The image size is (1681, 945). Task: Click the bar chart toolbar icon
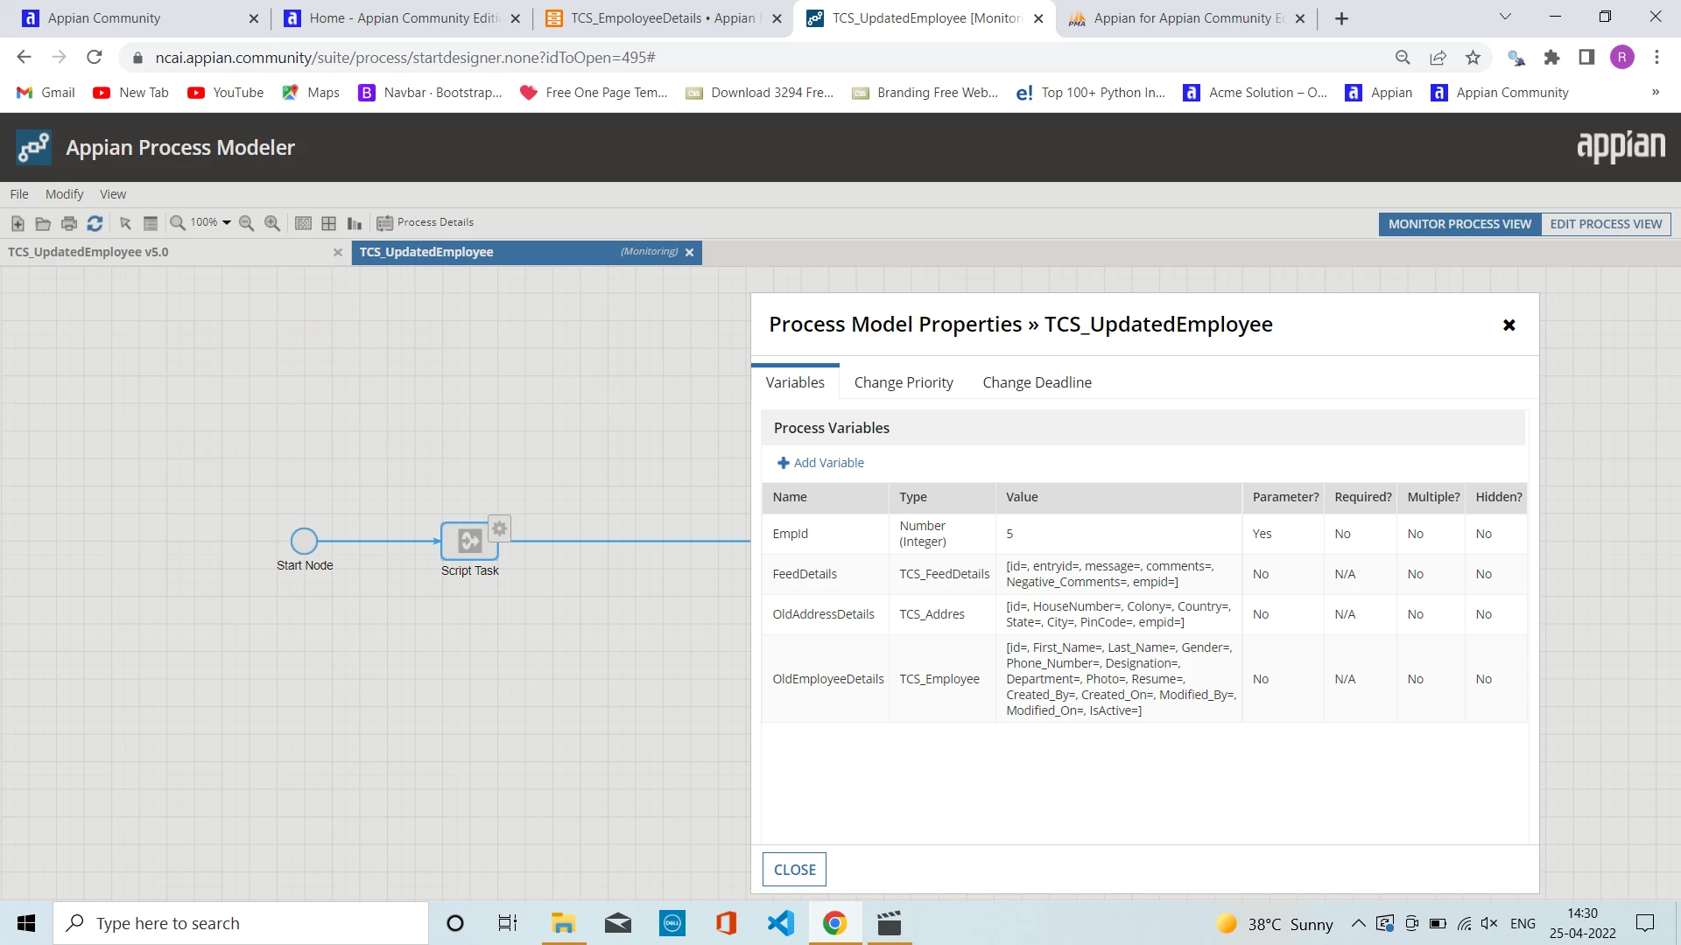tap(355, 223)
